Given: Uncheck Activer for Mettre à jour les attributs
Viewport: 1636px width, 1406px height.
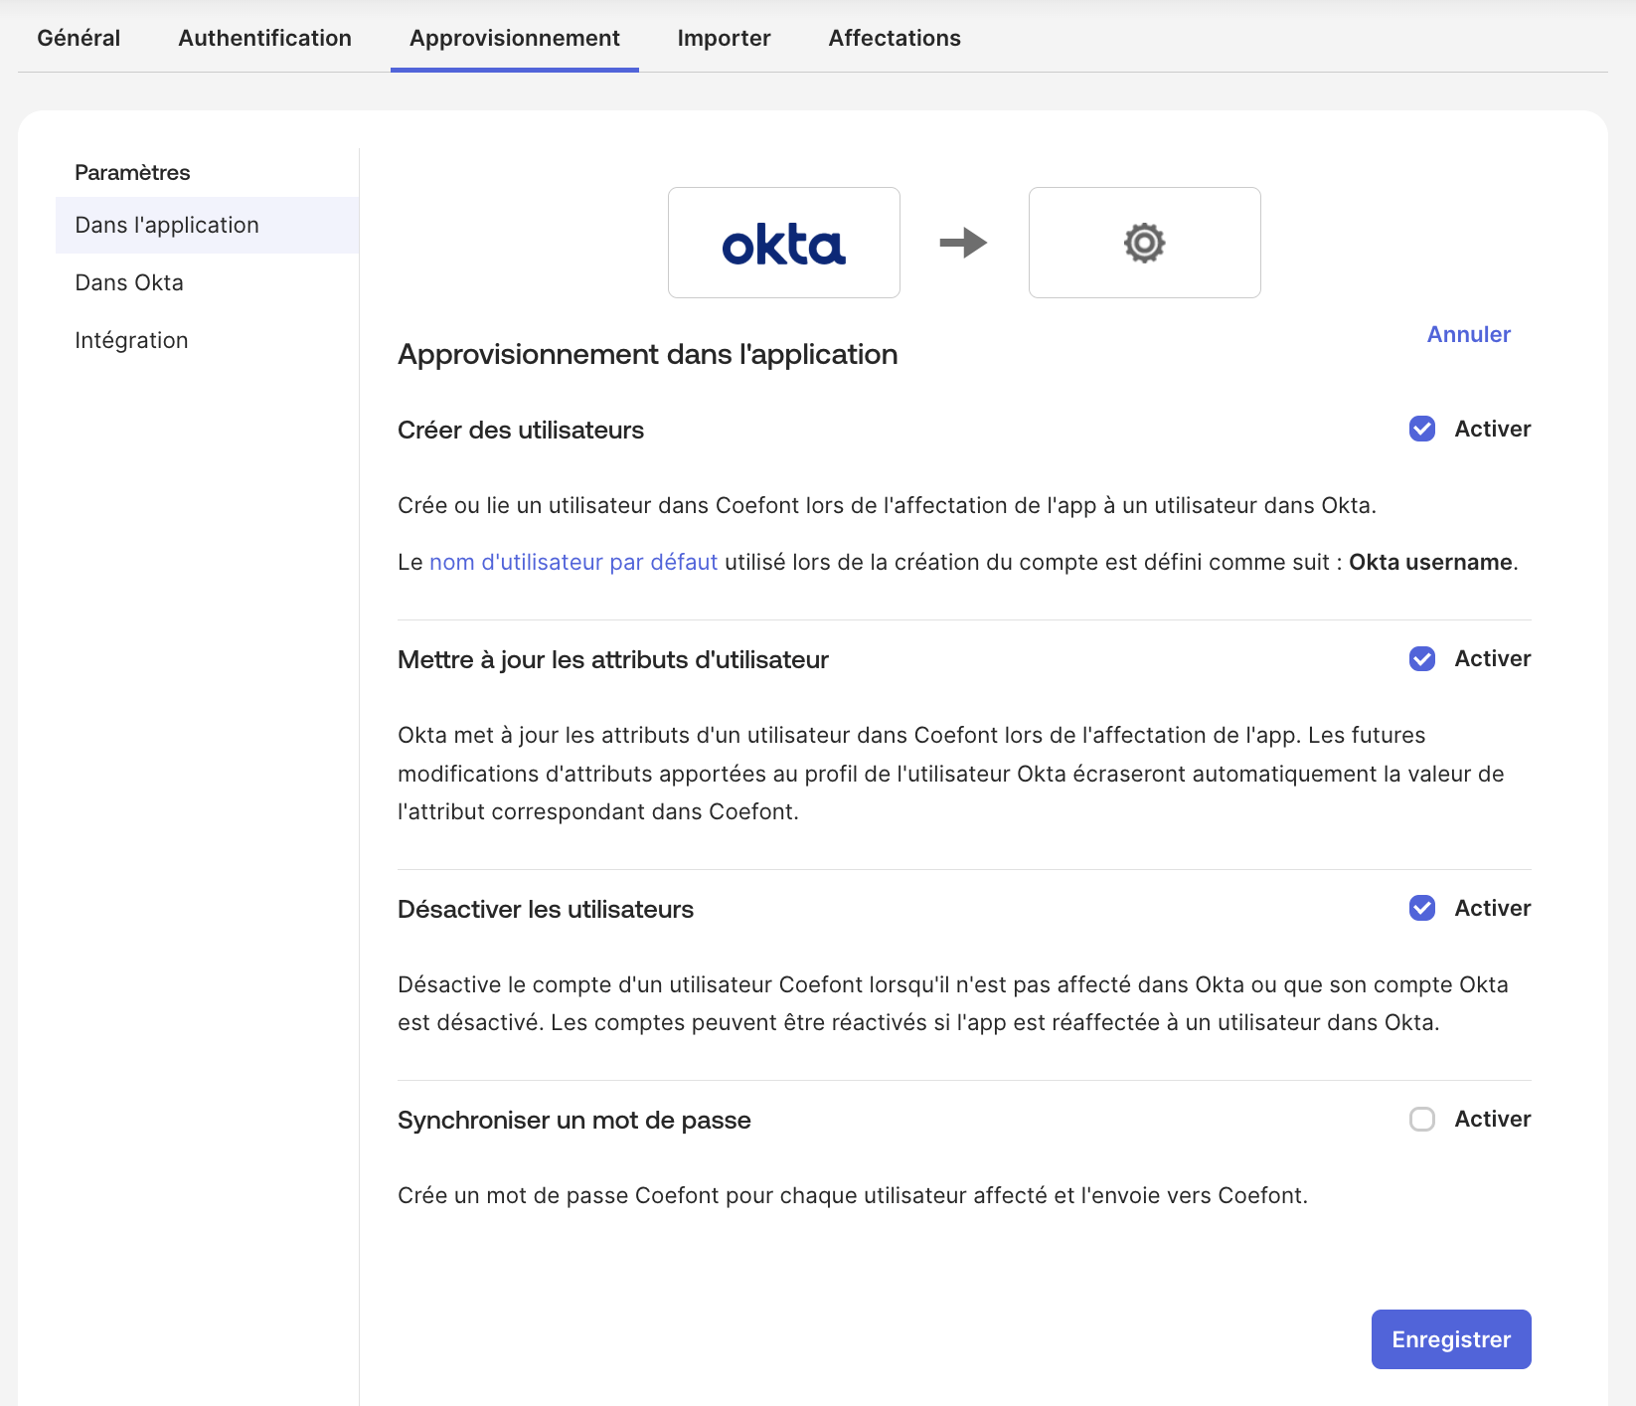Looking at the screenshot, I should pyautogui.click(x=1422, y=658).
